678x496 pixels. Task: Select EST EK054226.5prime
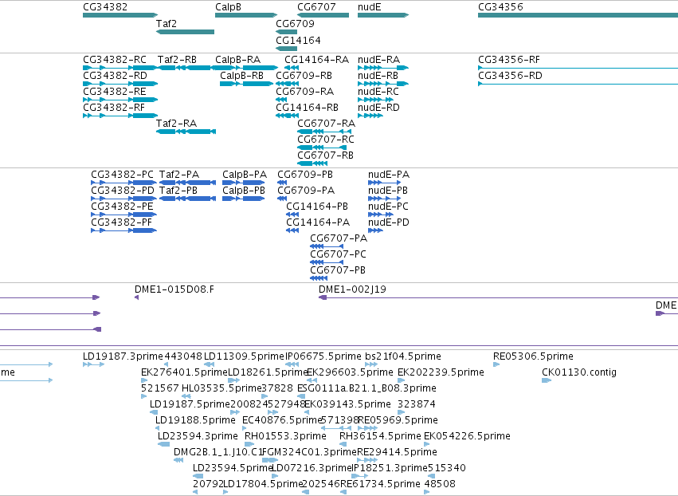pos(467,436)
